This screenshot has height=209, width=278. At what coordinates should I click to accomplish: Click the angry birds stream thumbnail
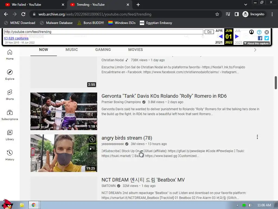tap(64, 153)
